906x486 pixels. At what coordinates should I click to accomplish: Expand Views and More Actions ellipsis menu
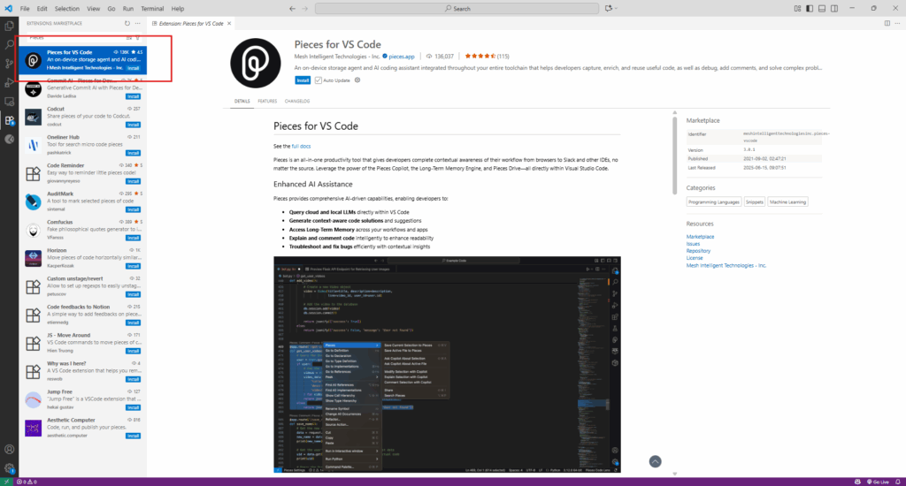coord(137,23)
